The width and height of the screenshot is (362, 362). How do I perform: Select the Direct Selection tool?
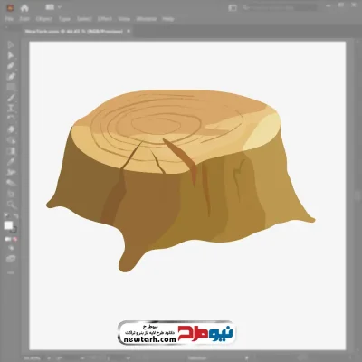(11, 55)
